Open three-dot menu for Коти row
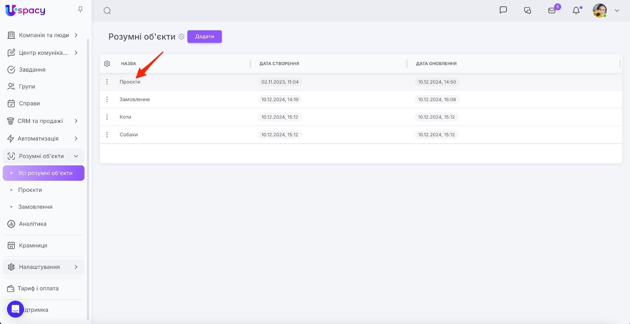The width and height of the screenshot is (630, 324). click(107, 117)
